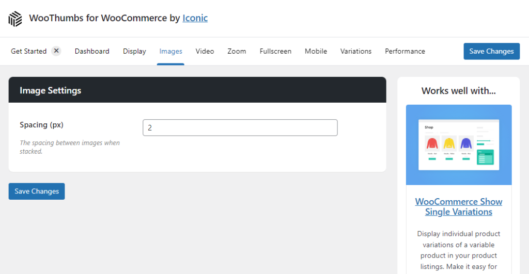Screen dimensions: 529x274
Task: Click the Show Single Variations product thumbnail
Action: point(459,145)
